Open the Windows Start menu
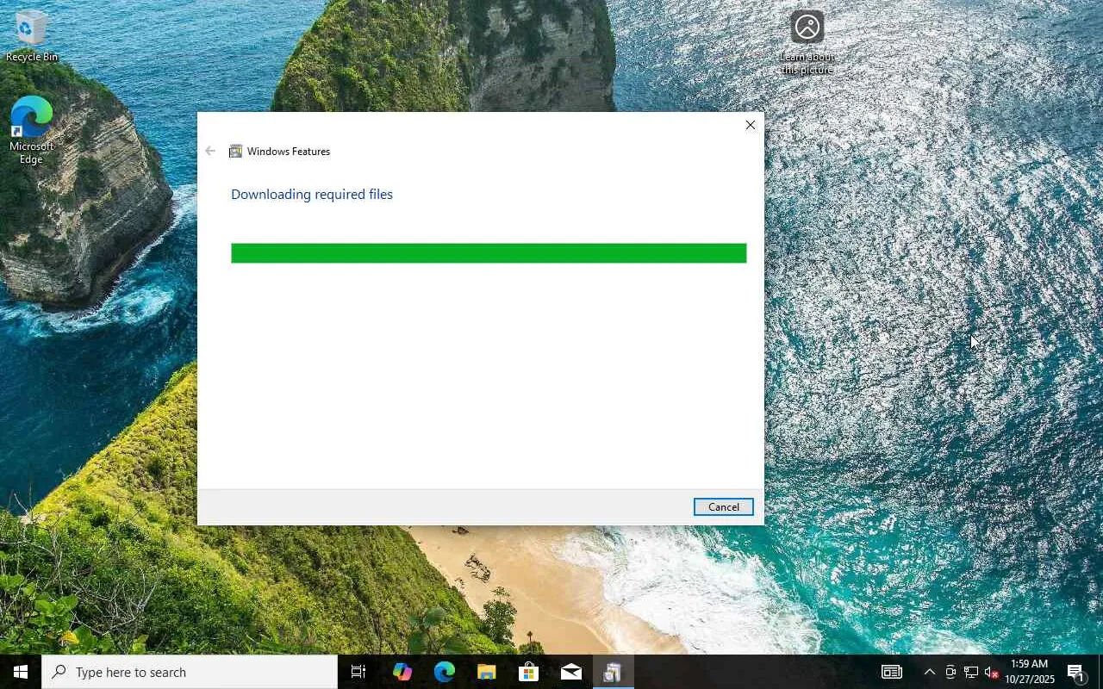1103x689 pixels. point(21,672)
